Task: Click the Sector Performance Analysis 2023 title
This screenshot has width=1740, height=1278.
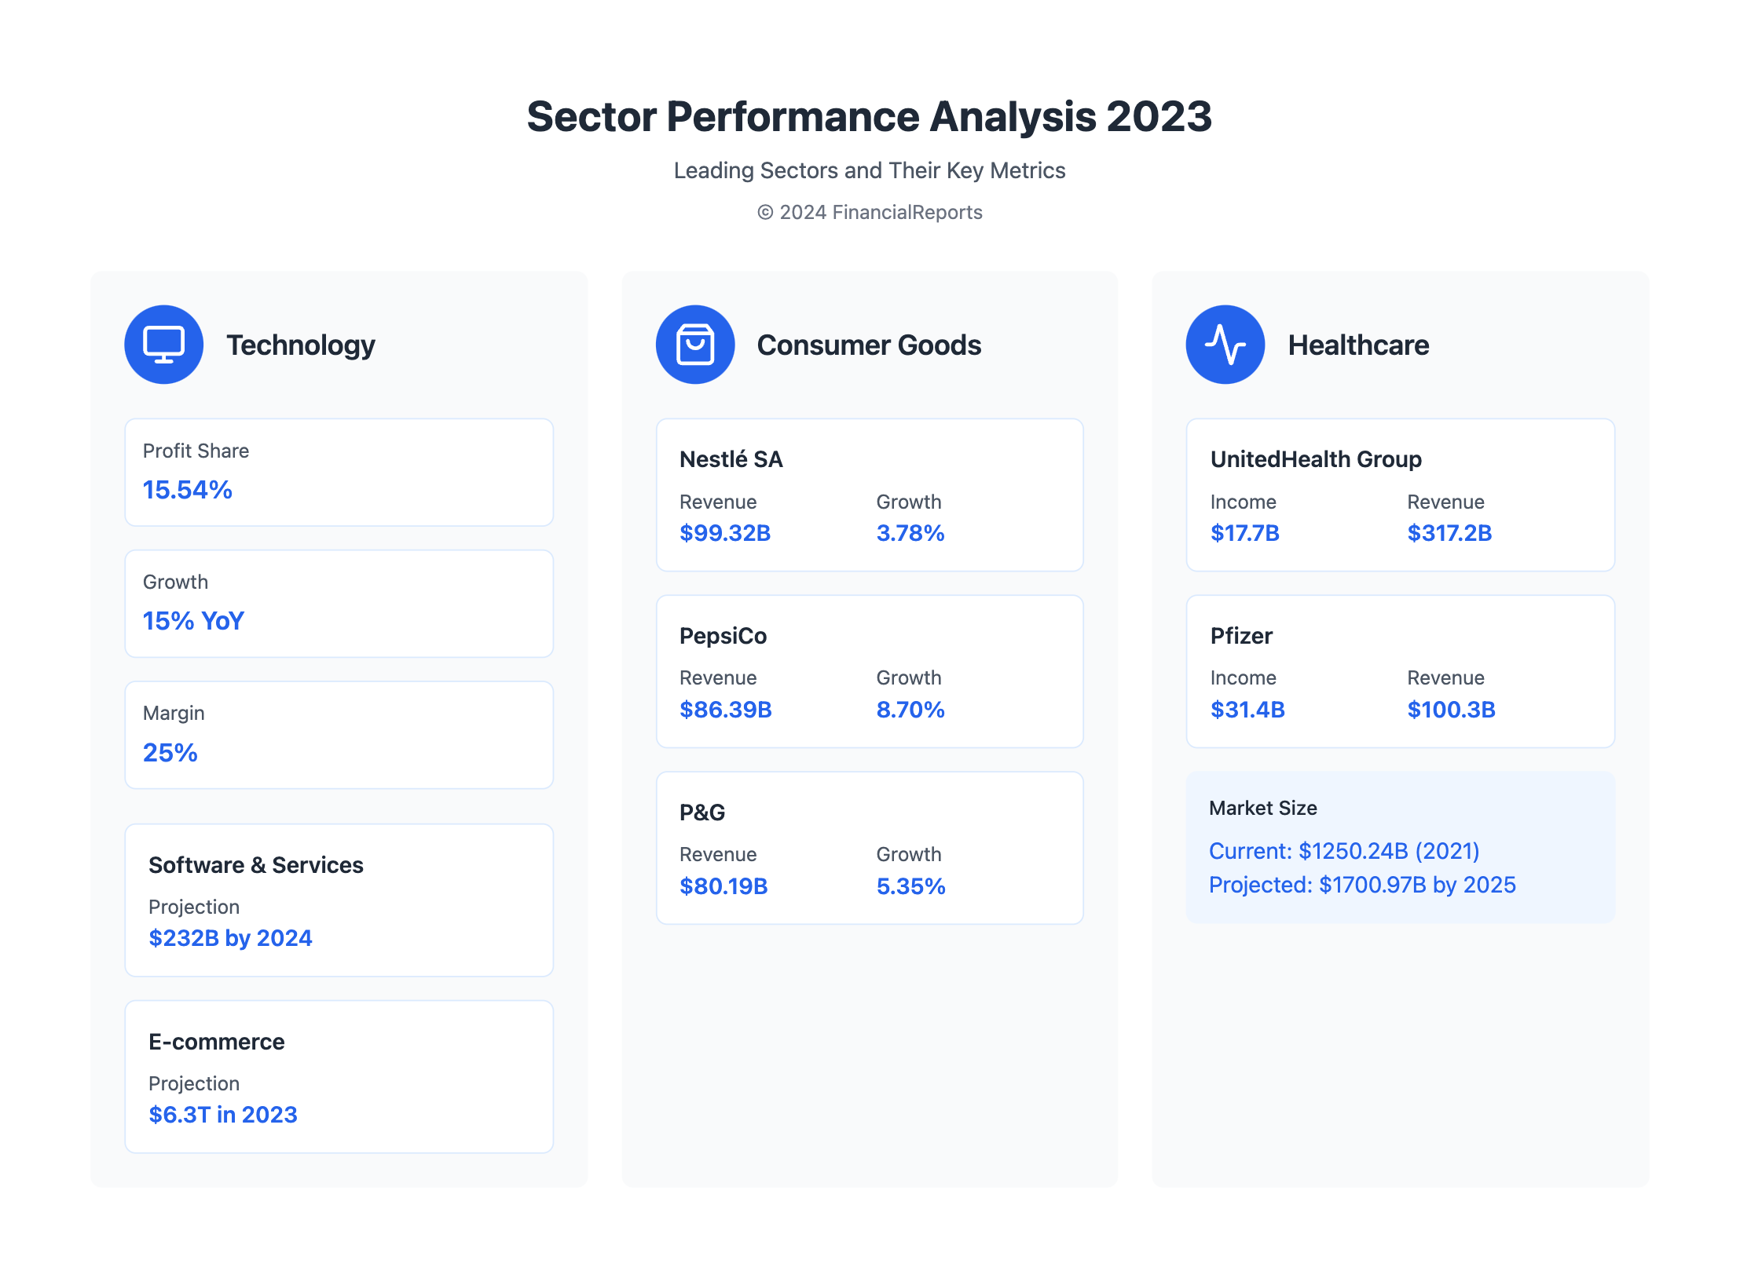Action: coord(869,116)
